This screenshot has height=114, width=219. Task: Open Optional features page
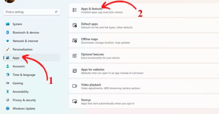coord(144,56)
